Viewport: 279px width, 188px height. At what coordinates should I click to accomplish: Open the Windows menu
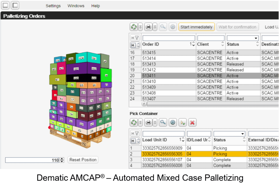click(76, 6)
